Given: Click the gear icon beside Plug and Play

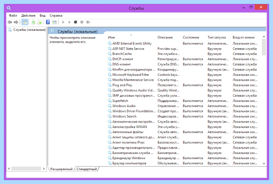Looking at the screenshot, I should [110, 85].
